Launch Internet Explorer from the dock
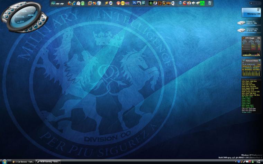This screenshot has height=164, width=263. pyautogui.click(x=74, y=3)
